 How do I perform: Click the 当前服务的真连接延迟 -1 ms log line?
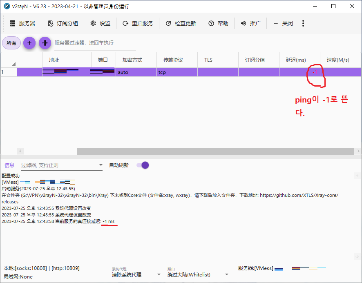click(x=58, y=221)
